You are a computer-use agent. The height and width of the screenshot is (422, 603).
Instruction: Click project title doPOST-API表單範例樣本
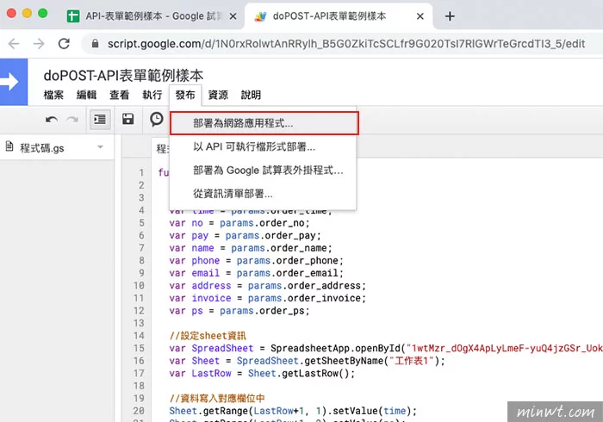tap(123, 75)
